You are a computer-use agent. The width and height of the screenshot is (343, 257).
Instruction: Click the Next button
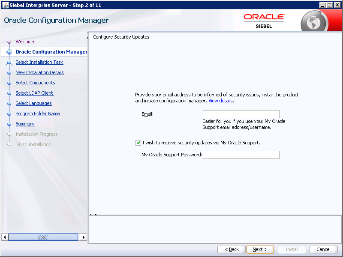[260, 249]
